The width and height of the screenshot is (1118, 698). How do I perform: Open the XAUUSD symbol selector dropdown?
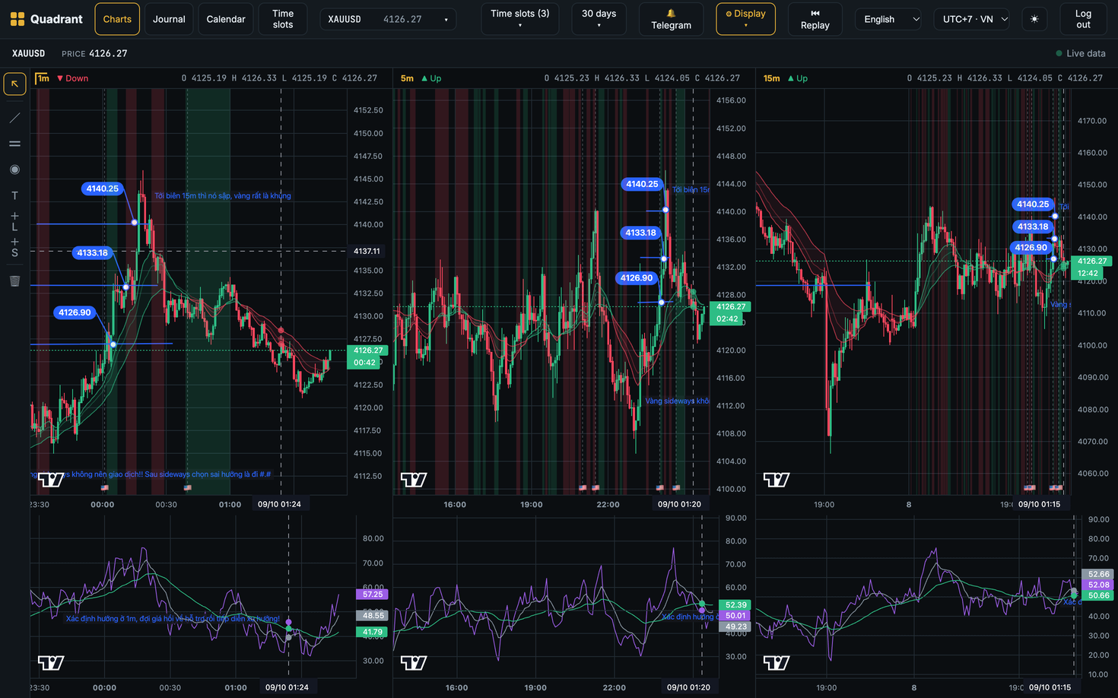[388, 19]
